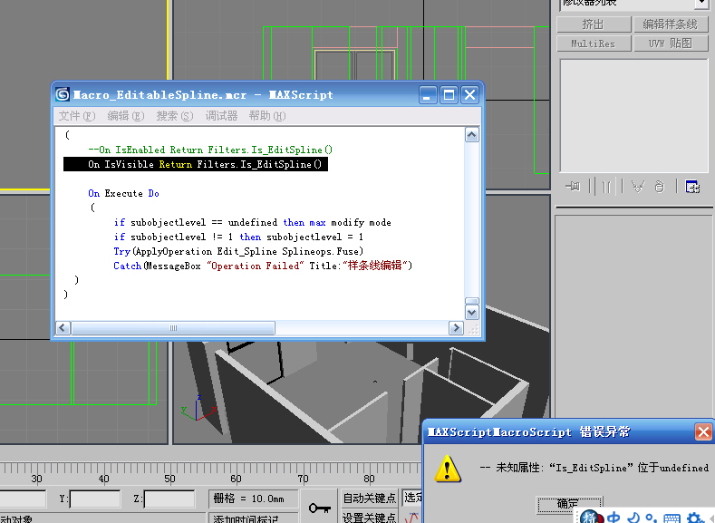This screenshot has height=523, width=715.
Task: Click the MAXScript window title bar logo icon
Action: 63,94
